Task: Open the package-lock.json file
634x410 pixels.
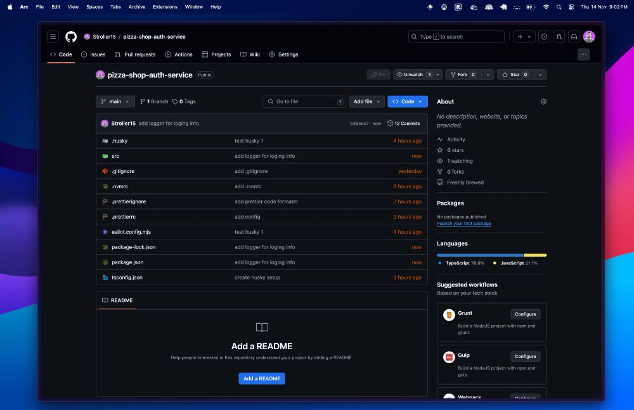Action: pyautogui.click(x=133, y=247)
